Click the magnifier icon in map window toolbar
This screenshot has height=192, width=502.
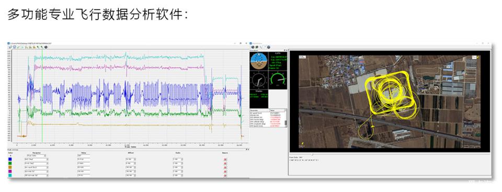(260, 47)
